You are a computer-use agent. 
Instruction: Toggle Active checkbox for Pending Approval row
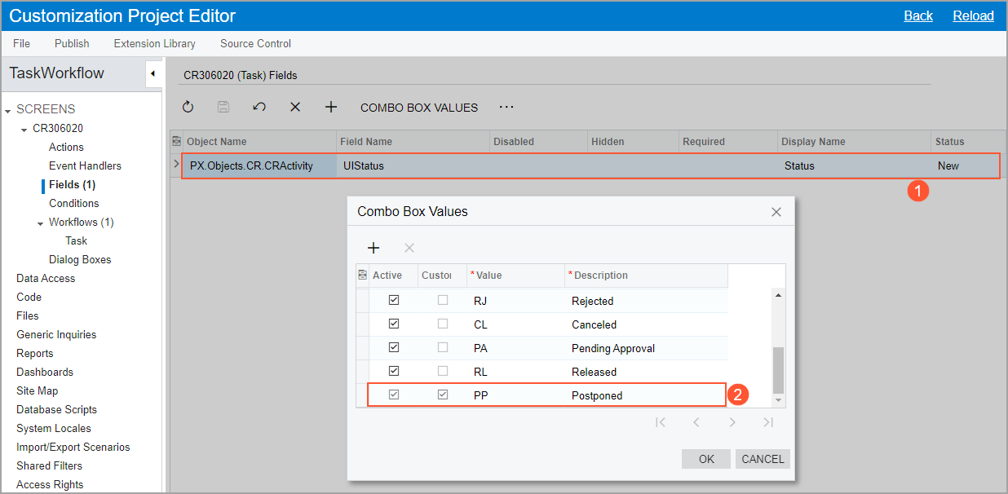(394, 348)
